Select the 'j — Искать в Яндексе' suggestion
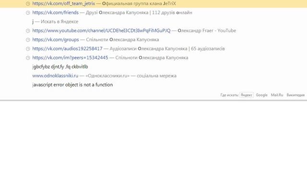Viewport: 307px width, 172px height. click(153, 21)
